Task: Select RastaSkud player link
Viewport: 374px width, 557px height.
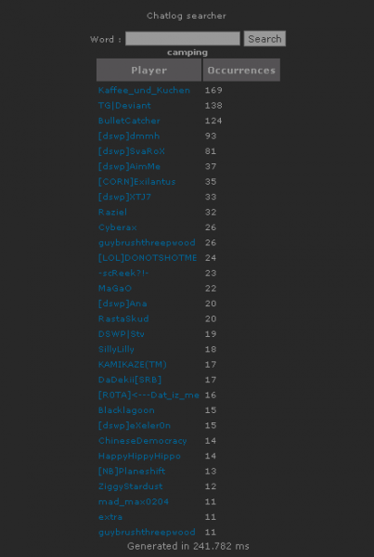Action: coord(123,319)
